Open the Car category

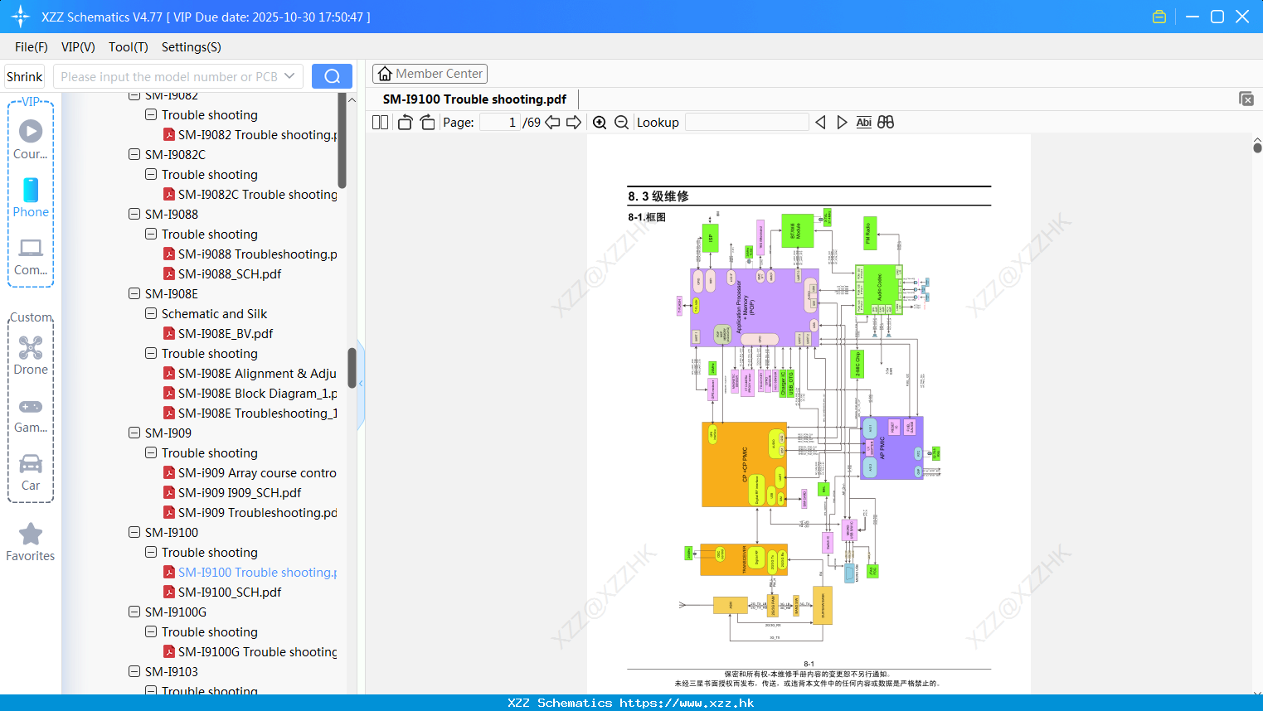coord(31,463)
